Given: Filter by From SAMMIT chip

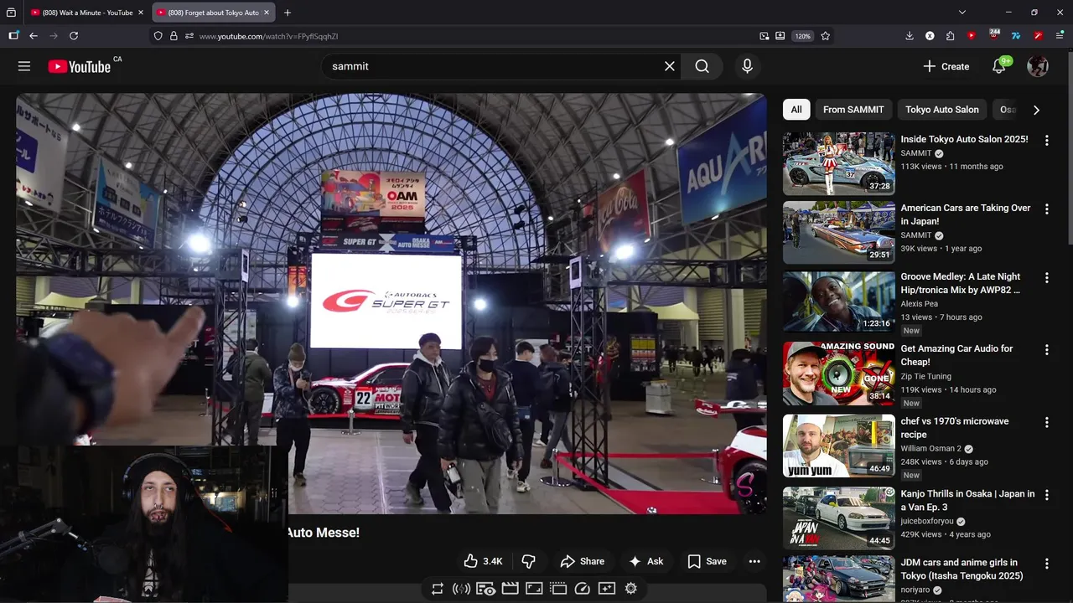Looking at the screenshot, I should (x=853, y=110).
